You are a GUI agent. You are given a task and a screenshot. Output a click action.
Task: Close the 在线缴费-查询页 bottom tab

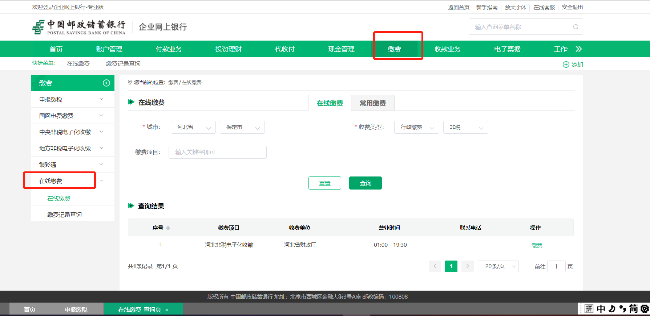click(167, 310)
